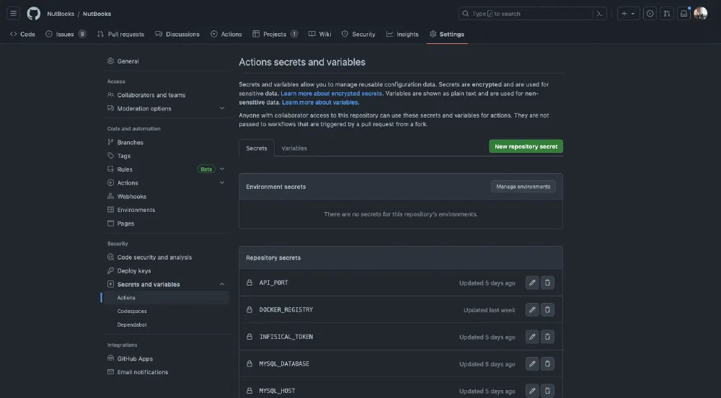Expand the Actions sidebar section chevron
721x398 pixels.
222,182
